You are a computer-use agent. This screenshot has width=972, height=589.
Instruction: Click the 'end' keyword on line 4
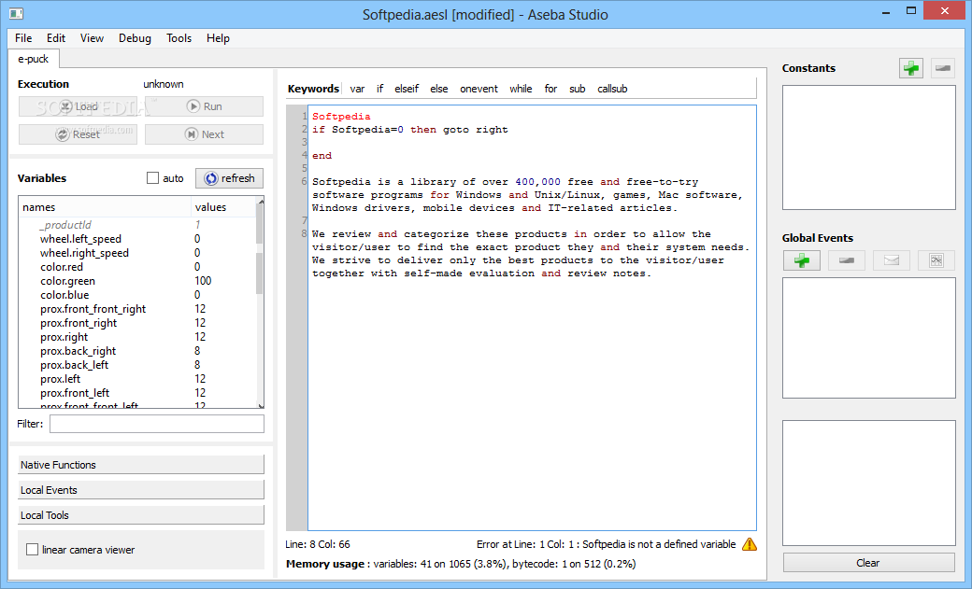pos(322,156)
